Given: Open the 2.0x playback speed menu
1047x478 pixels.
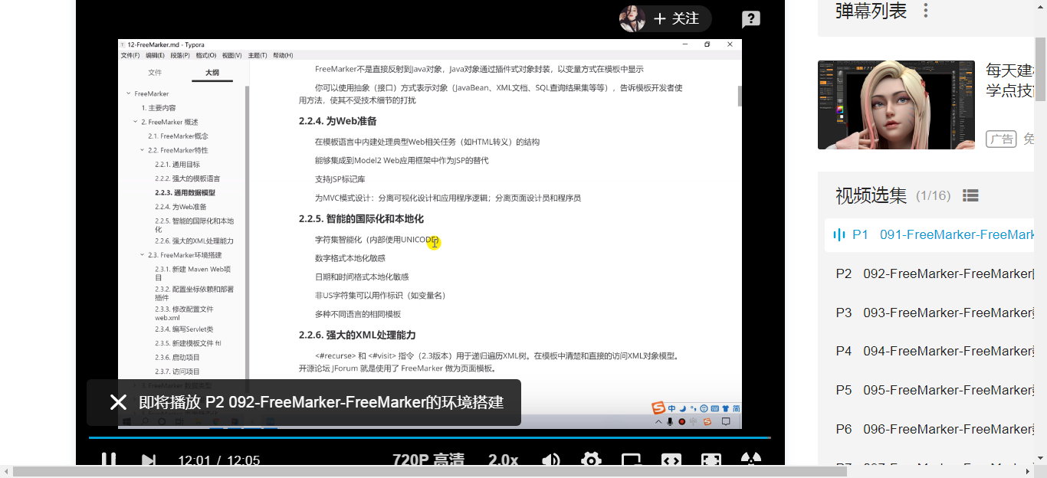Looking at the screenshot, I should pyautogui.click(x=503, y=460).
